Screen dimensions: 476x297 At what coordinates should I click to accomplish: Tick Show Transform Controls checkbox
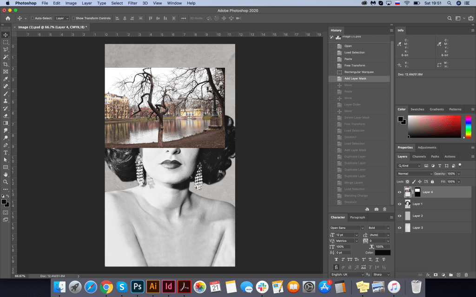click(x=73, y=18)
